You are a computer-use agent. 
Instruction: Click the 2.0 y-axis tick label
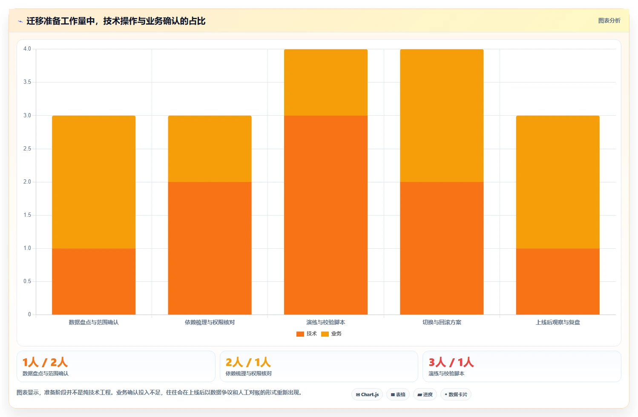point(27,182)
